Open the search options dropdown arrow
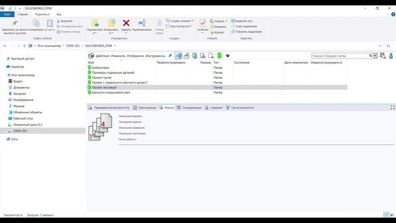 click(376, 56)
